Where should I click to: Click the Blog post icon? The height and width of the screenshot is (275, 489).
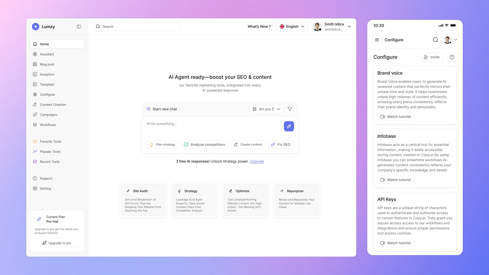tap(35, 64)
